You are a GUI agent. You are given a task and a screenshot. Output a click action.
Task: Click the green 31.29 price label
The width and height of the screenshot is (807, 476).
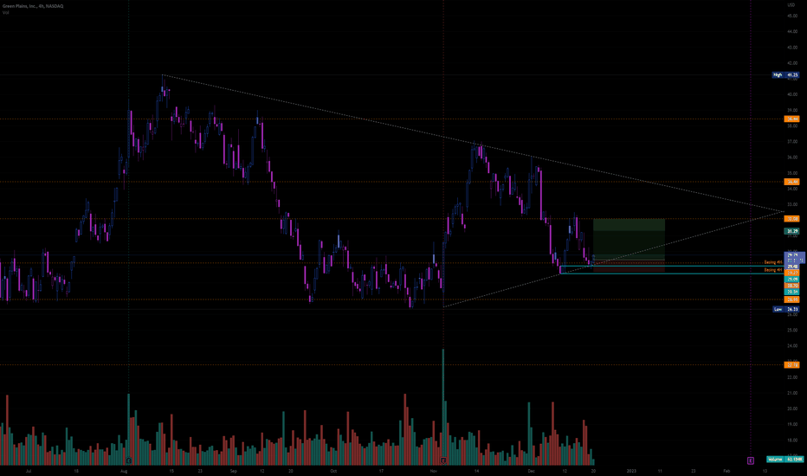click(x=791, y=232)
